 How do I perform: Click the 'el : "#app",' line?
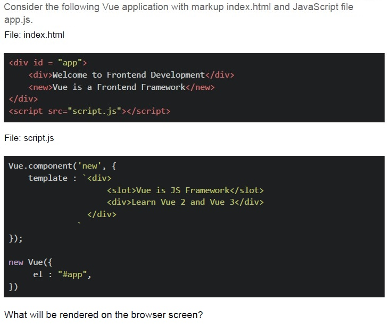tap(62, 274)
